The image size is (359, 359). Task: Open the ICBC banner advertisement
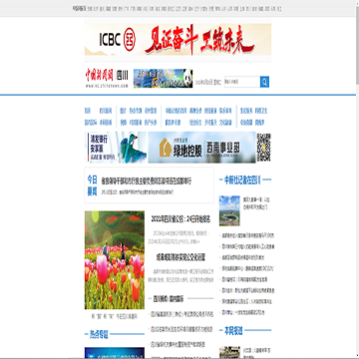(178, 39)
